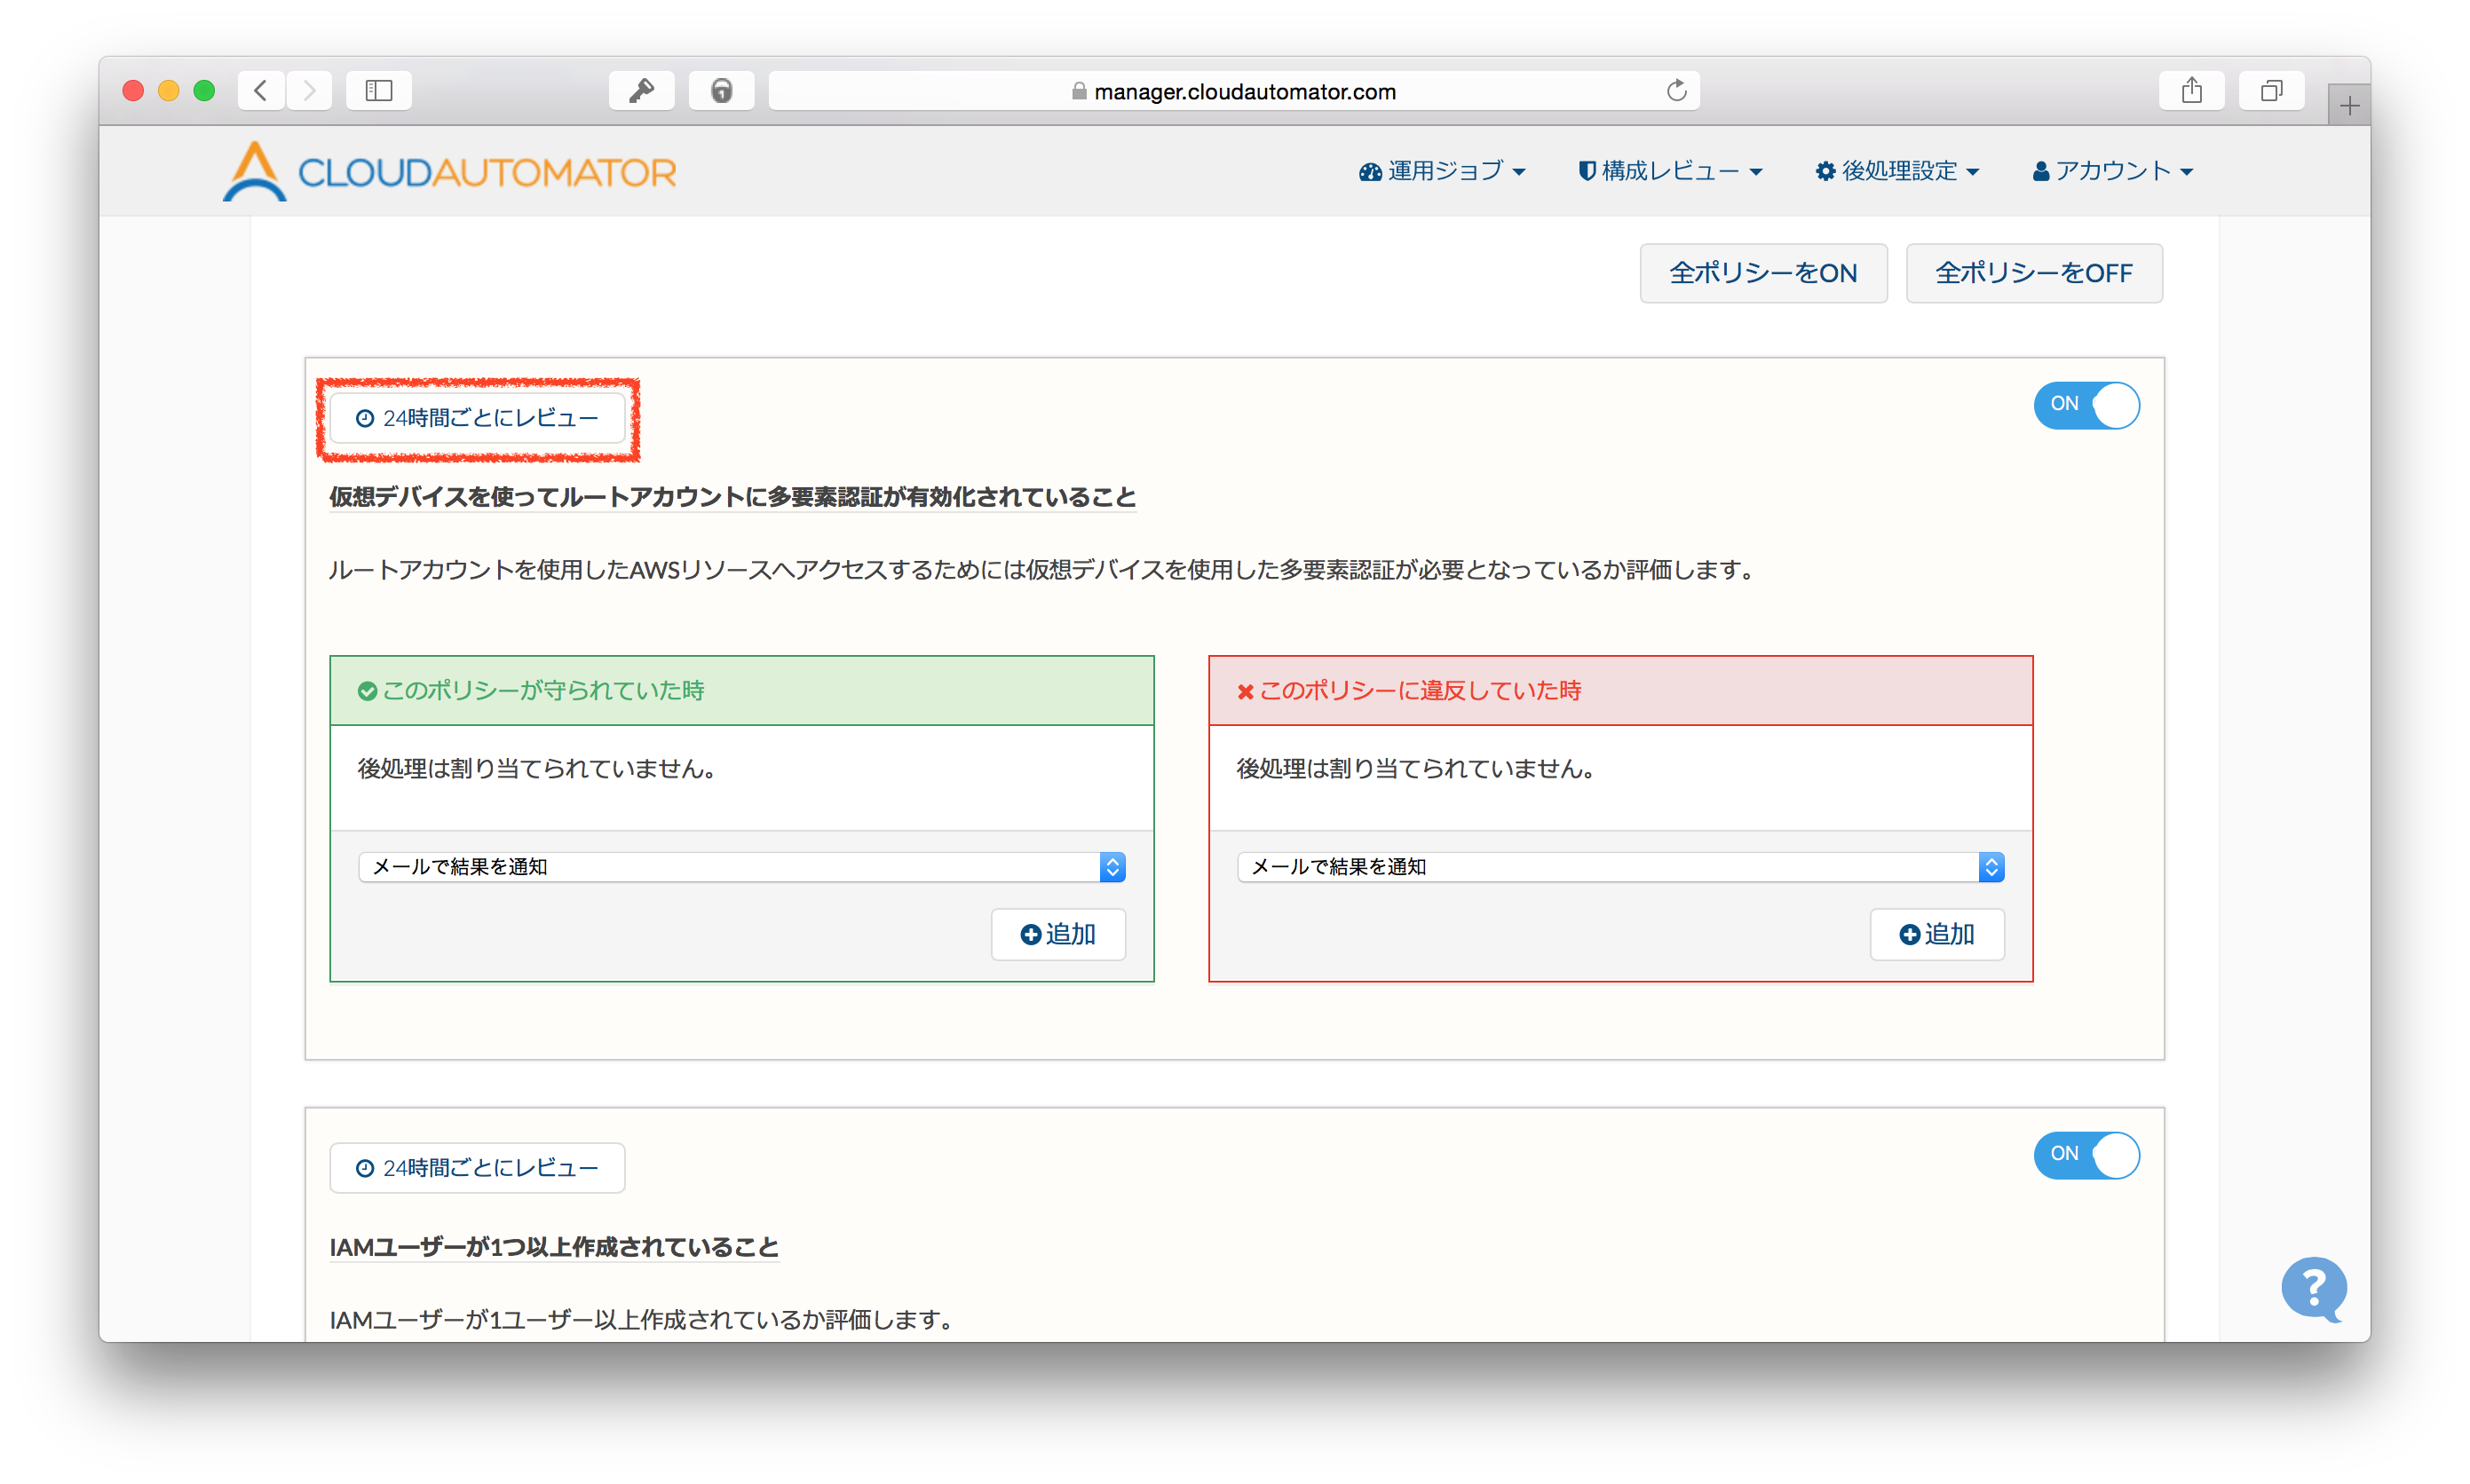Open the help question mark bubble
This screenshot has width=2470, height=1484.
2313,1289
